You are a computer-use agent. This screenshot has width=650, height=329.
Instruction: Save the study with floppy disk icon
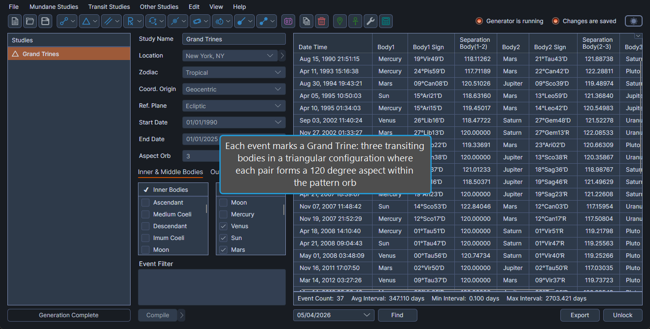(45, 21)
